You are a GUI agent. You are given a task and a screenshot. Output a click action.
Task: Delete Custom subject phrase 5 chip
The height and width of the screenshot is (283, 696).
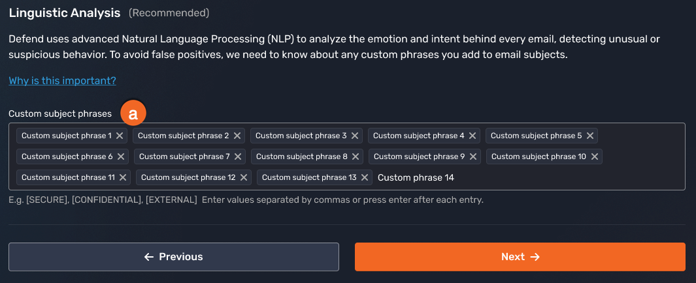pos(590,136)
